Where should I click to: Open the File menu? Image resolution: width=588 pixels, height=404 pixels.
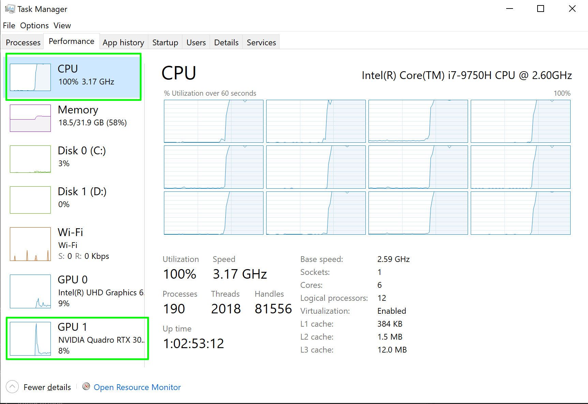tap(9, 26)
